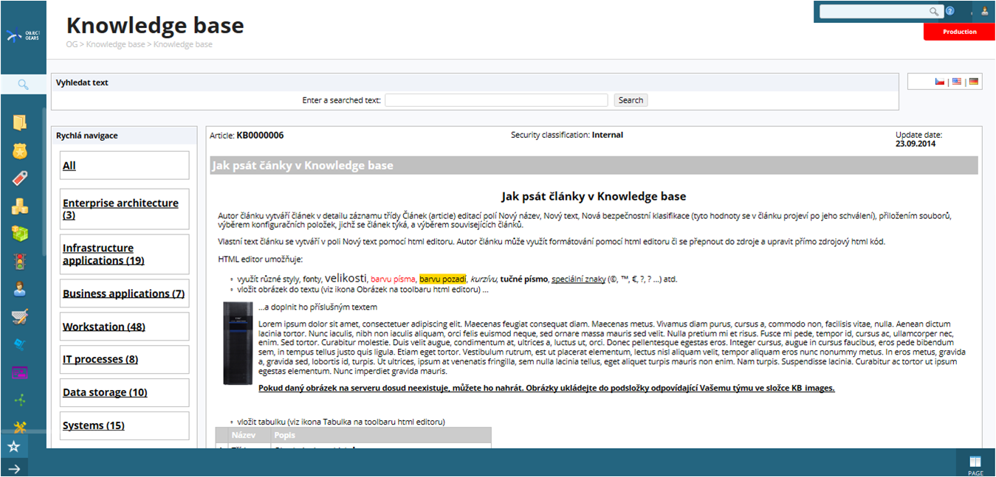Click the update date 23.09.2014

(x=916, y=144)
